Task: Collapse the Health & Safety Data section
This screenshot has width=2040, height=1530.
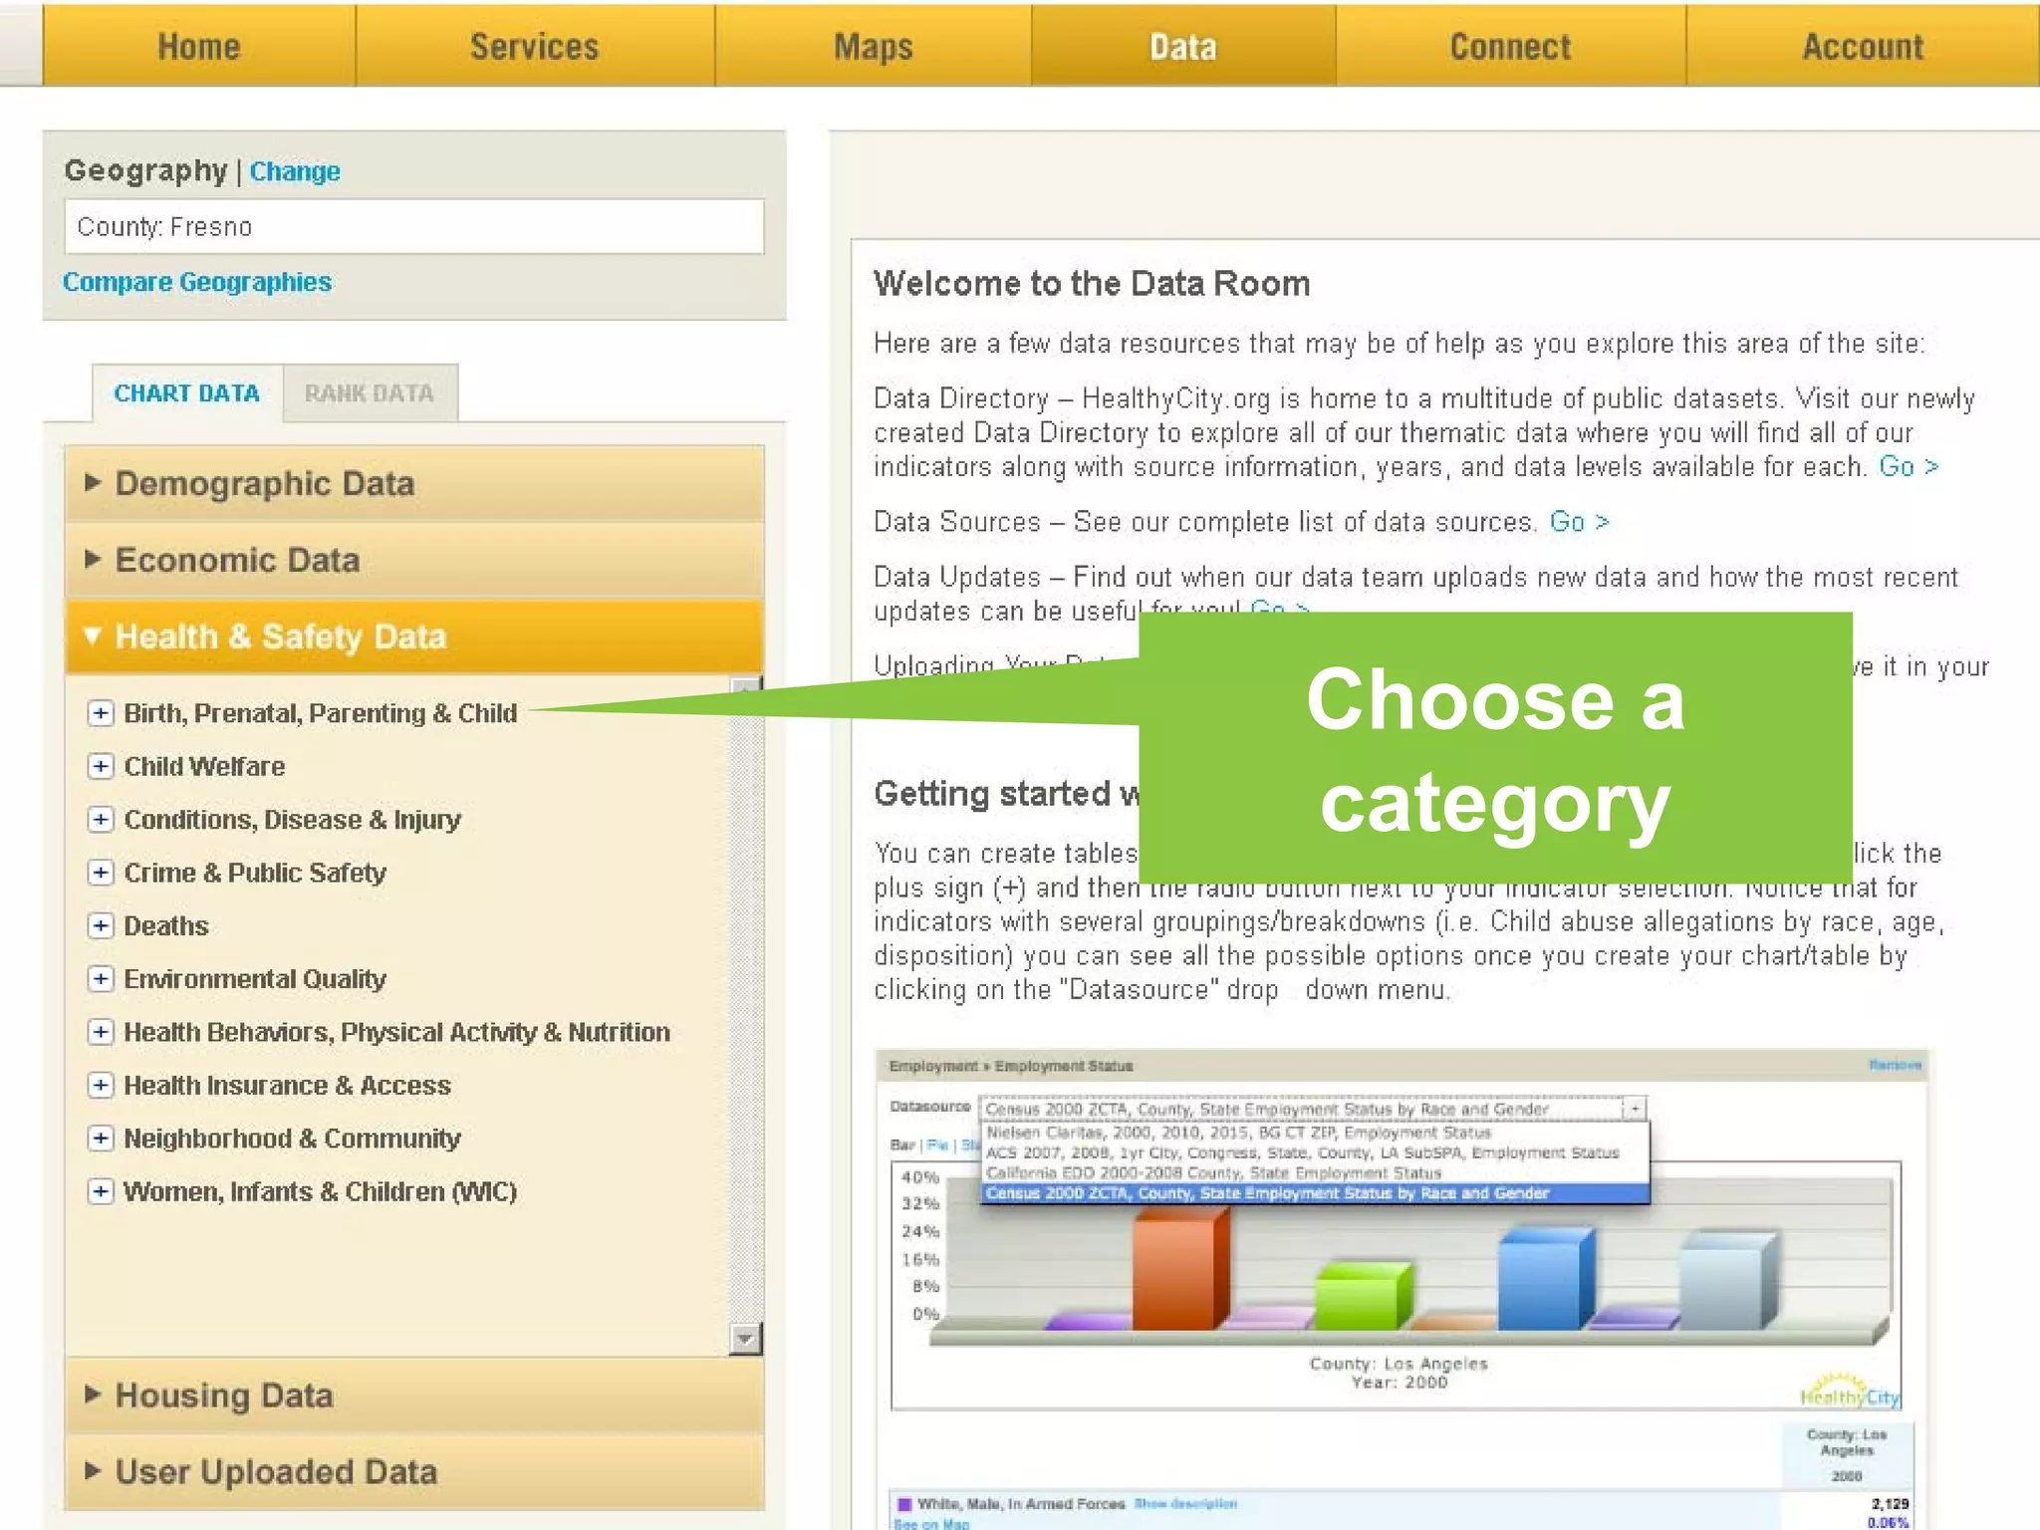Action: tap(414, 637)
